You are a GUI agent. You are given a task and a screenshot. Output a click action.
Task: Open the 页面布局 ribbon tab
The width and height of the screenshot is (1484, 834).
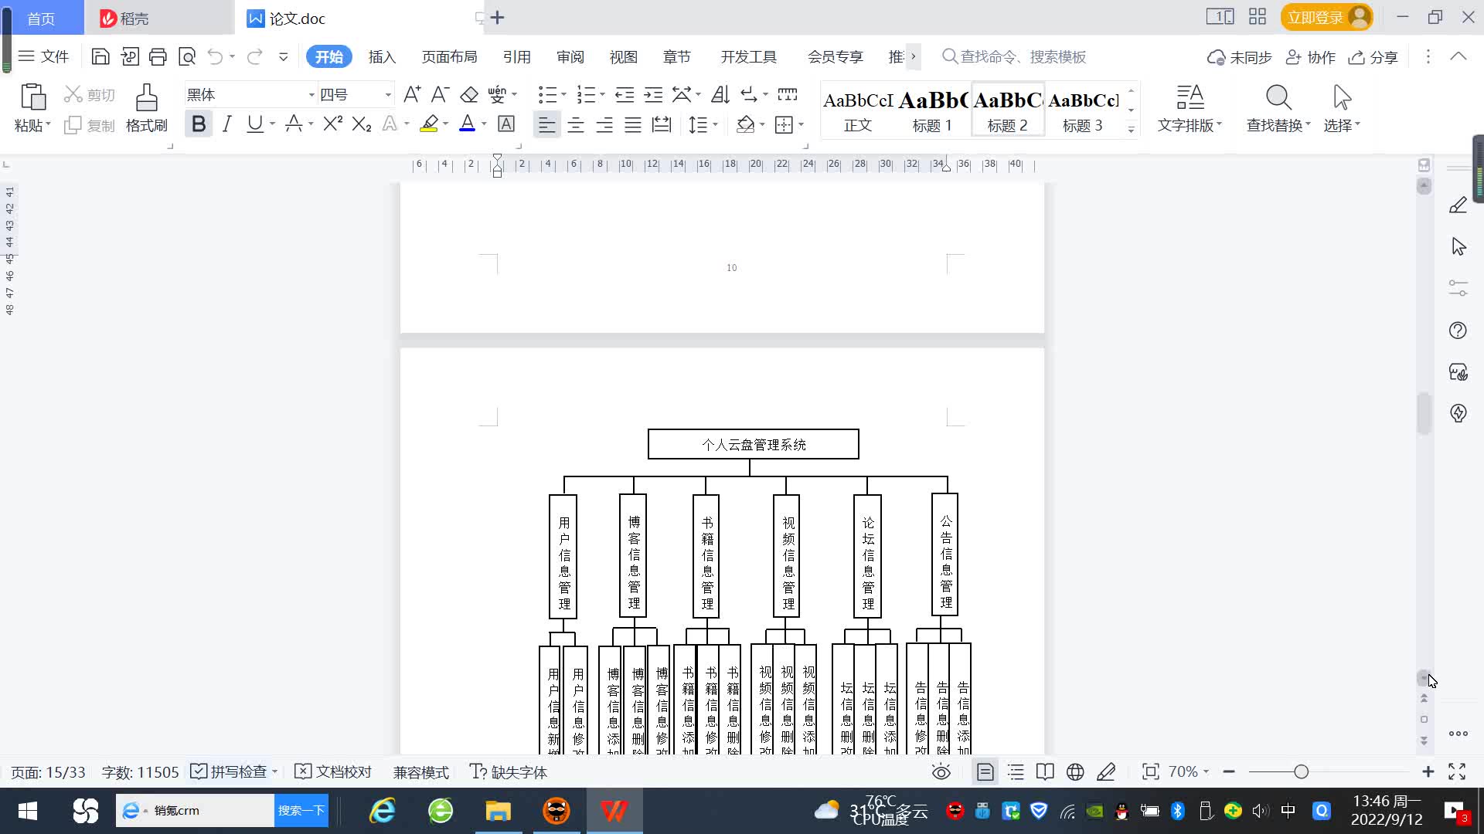pos(449,56)
